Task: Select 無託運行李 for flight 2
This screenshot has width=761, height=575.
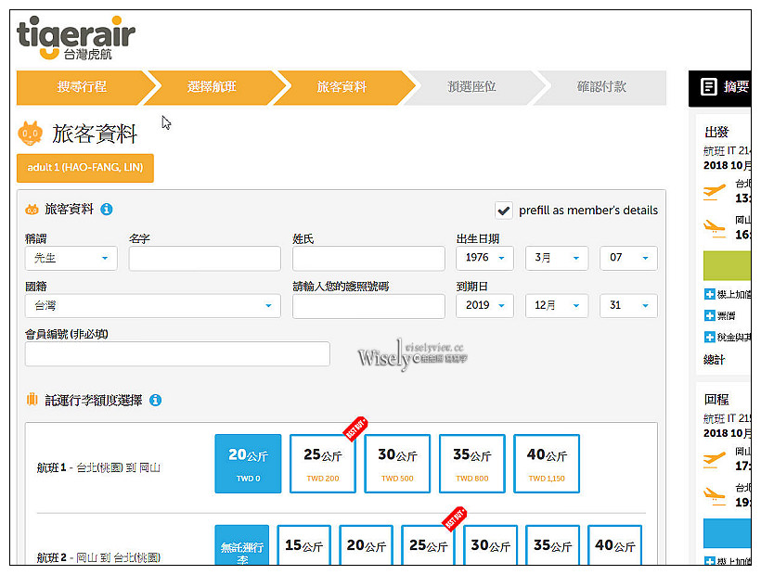Action: tap(242, 547)
